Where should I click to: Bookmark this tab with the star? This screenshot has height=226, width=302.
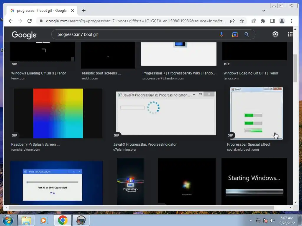point(242,21)
